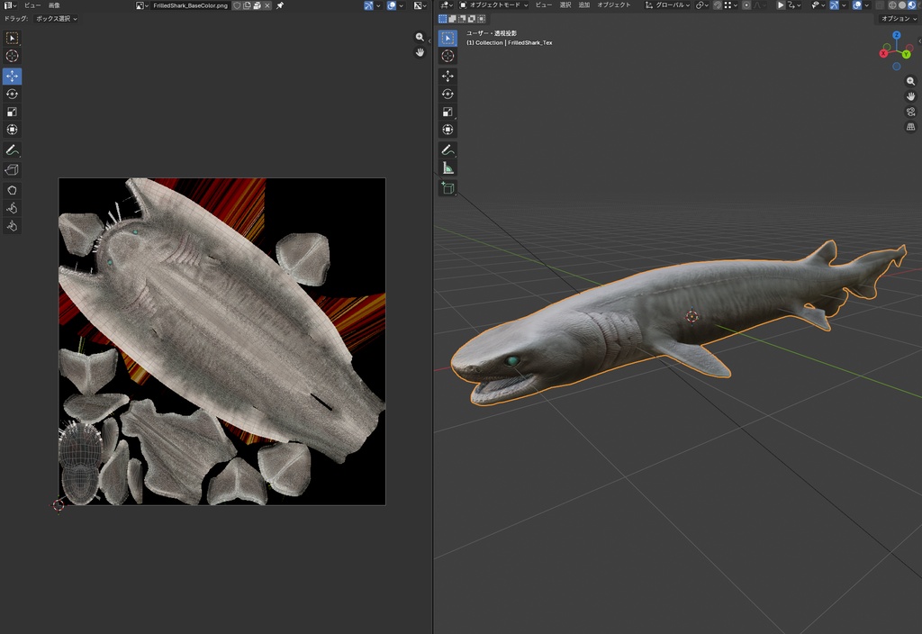The width and height of the screenshot is (922, 634).
Task: Pick the Rotate tool in image editor toolbar
Action: [x=12, y=94]
